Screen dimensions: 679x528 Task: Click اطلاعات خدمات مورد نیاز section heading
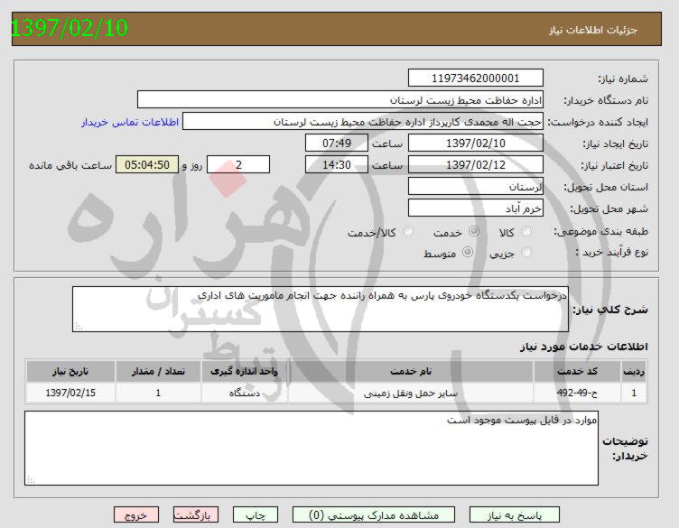583,347
